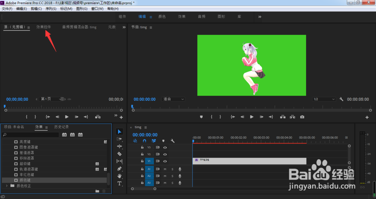Image resolution: width=376 pixels, height=199 pixels.
Task: Click the timeline playhead timecode 00:00:00:00
Action: (x=145, y=135)
